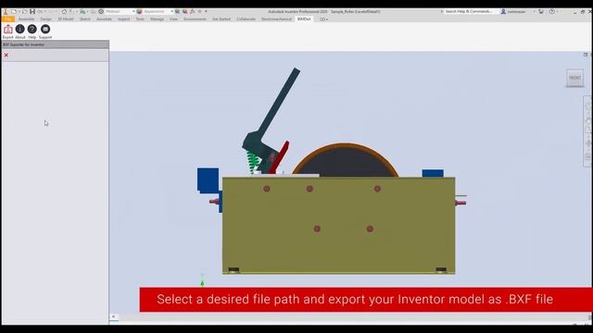Open the Appearance dropdown

[158, 12]
